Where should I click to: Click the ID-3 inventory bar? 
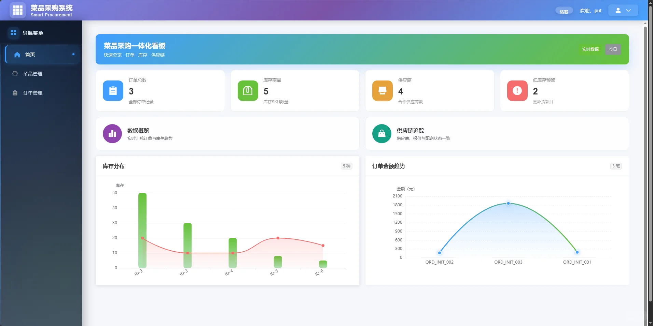tap(187, 246)
